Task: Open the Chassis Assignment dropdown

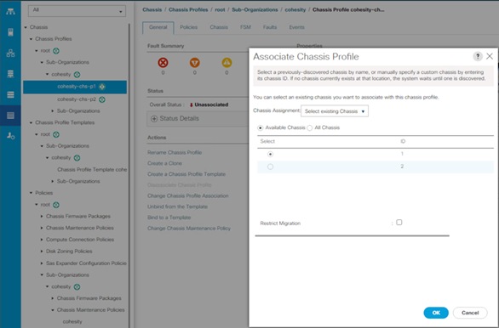Action: [335, 111]
